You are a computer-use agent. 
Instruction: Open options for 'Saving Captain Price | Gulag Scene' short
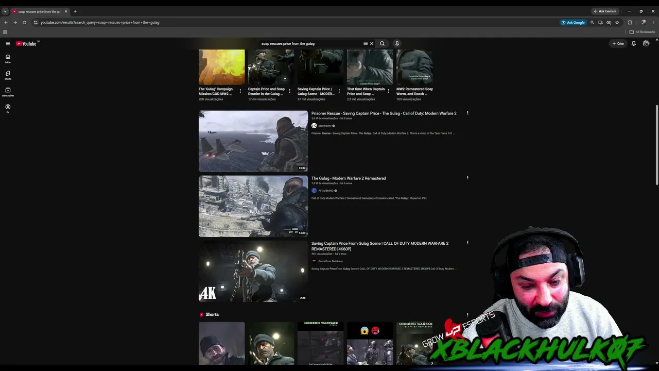339,91
